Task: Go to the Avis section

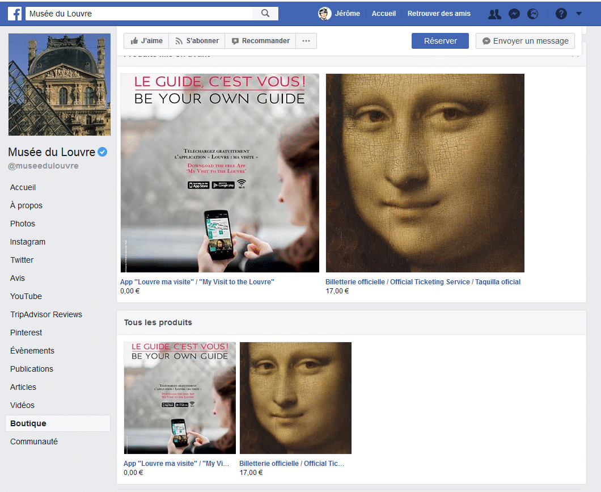Action: (18, 278)
